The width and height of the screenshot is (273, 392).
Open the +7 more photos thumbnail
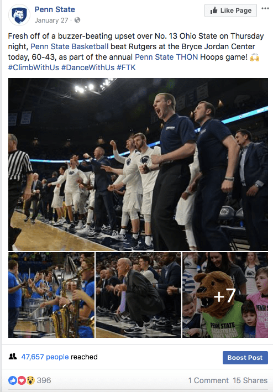(x=225, y=295)
